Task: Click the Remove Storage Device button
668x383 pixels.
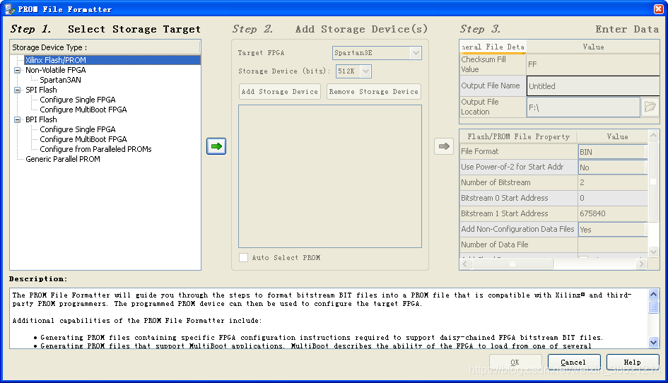Action: 374,92
